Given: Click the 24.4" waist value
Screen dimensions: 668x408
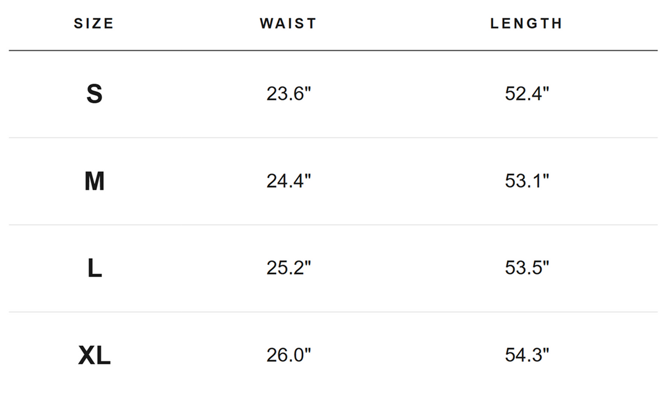Looking at the screenshot, I should point(288,181).
